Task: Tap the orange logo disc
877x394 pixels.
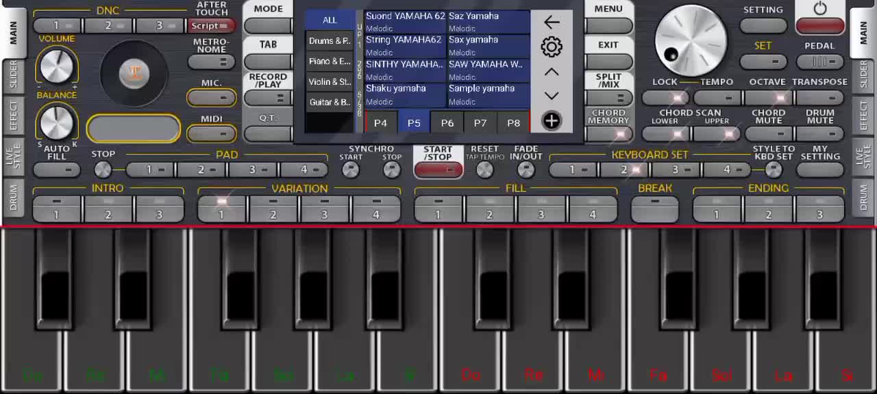Action: pyautogui.click(x=134, y=73)
